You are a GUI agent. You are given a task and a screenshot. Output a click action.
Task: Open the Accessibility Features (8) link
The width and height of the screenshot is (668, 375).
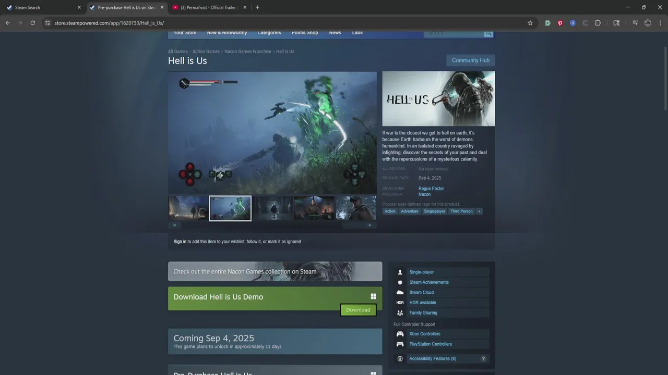tap(433, 359)
